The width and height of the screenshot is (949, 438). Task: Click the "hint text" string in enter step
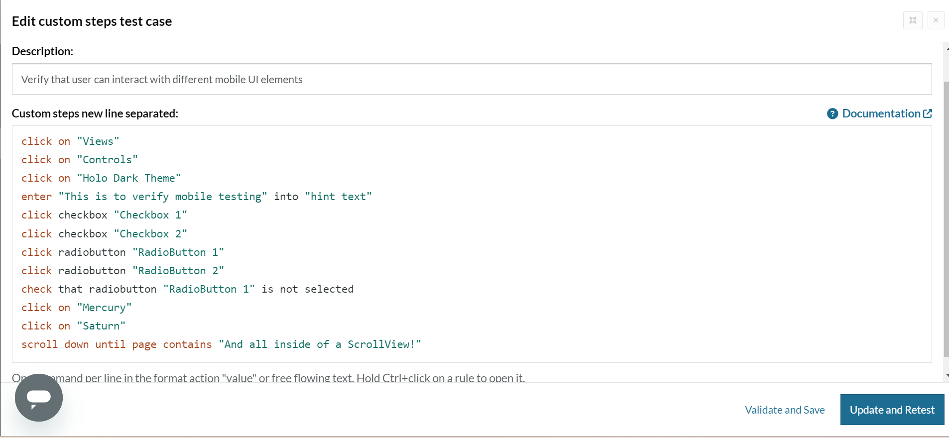coord(338,197)
